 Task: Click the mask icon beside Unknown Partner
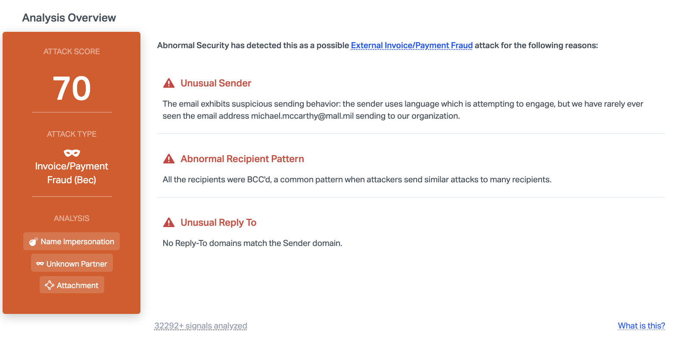tap(40, 264)
